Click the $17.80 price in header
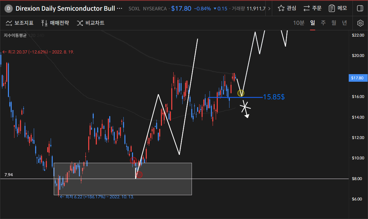The height and width of the screenshot is (219, 368). (181, 9)
